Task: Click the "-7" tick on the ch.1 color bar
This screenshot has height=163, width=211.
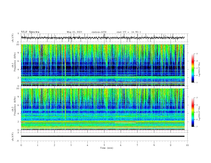Action: click(197, 83)
